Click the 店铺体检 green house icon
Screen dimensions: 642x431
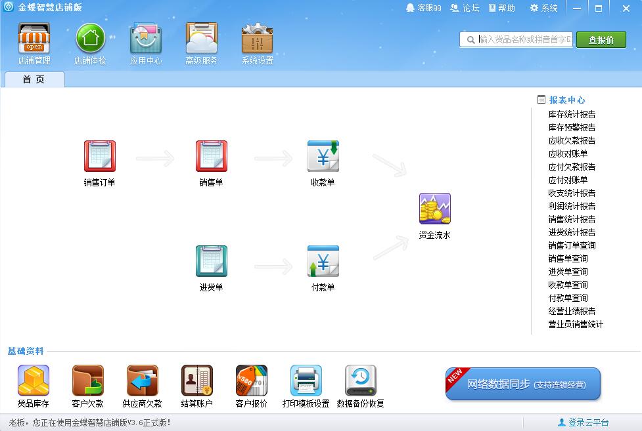click(x=91, y=39)
